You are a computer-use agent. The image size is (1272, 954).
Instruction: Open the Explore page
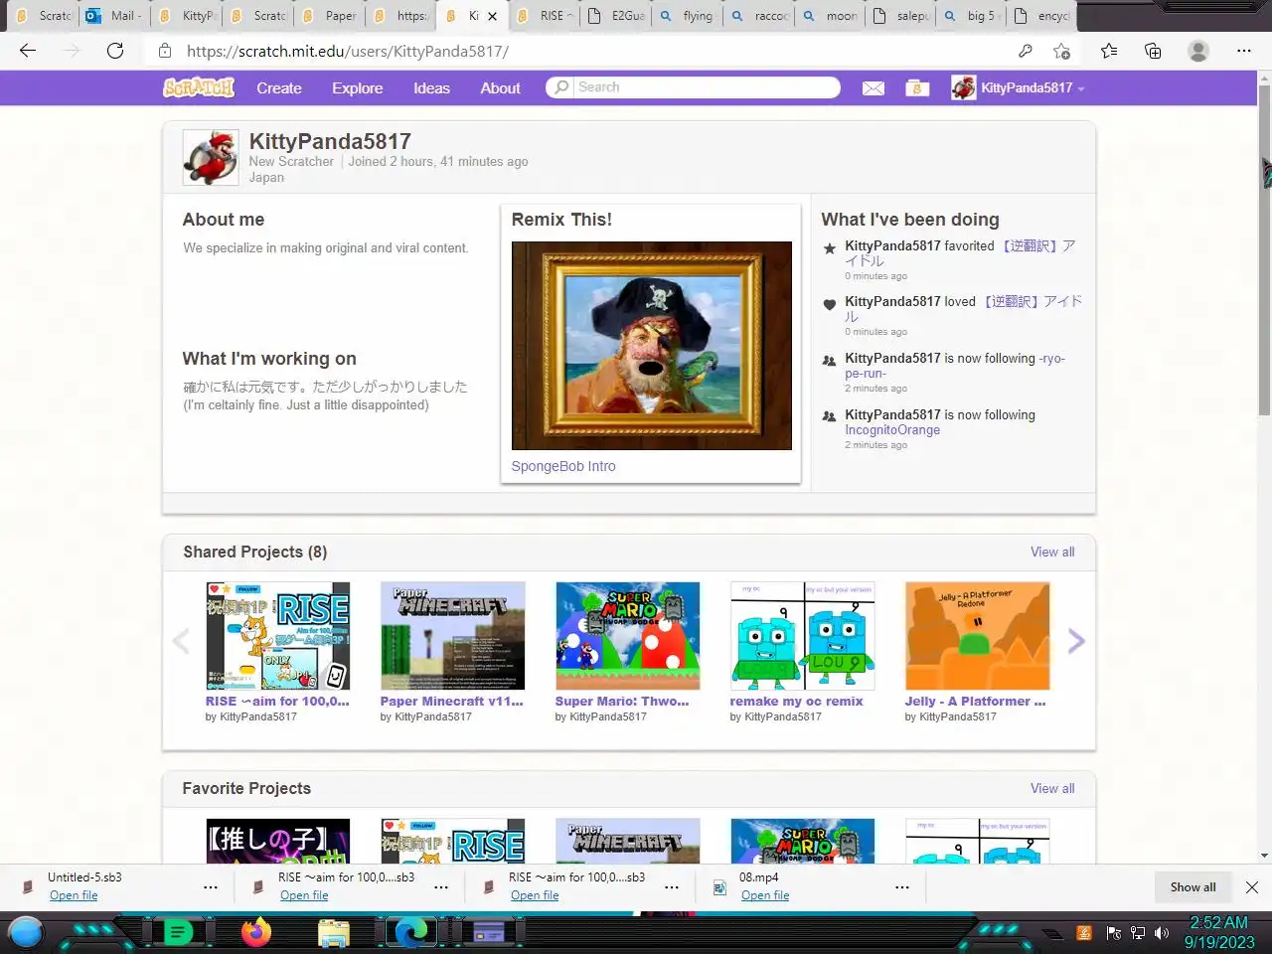[x=358, y=88]
